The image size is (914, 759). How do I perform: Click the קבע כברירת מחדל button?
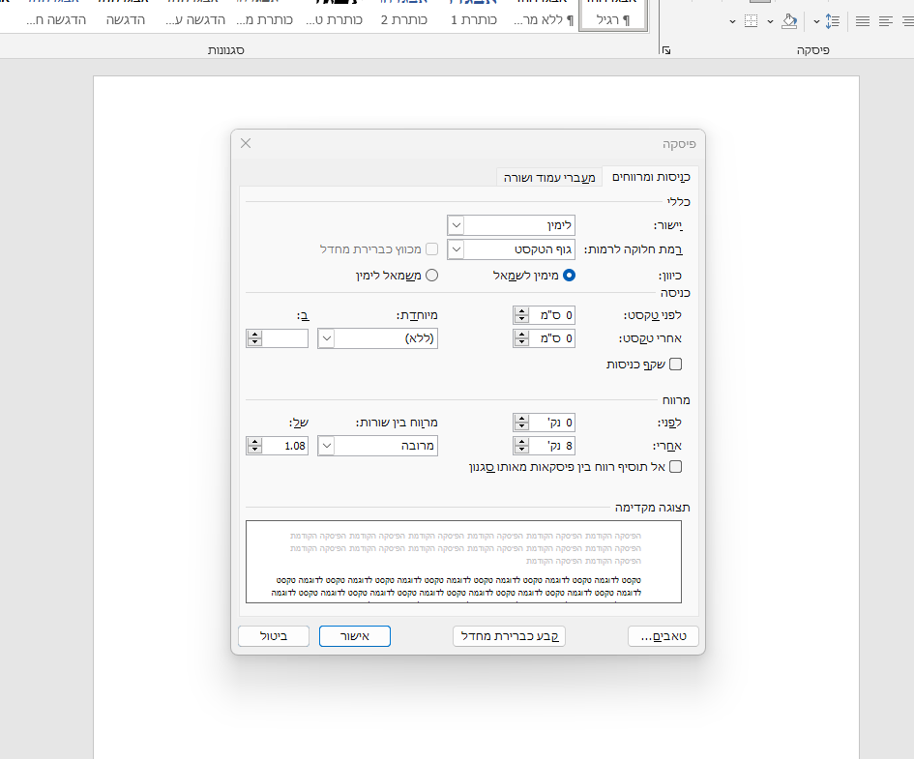510,636
